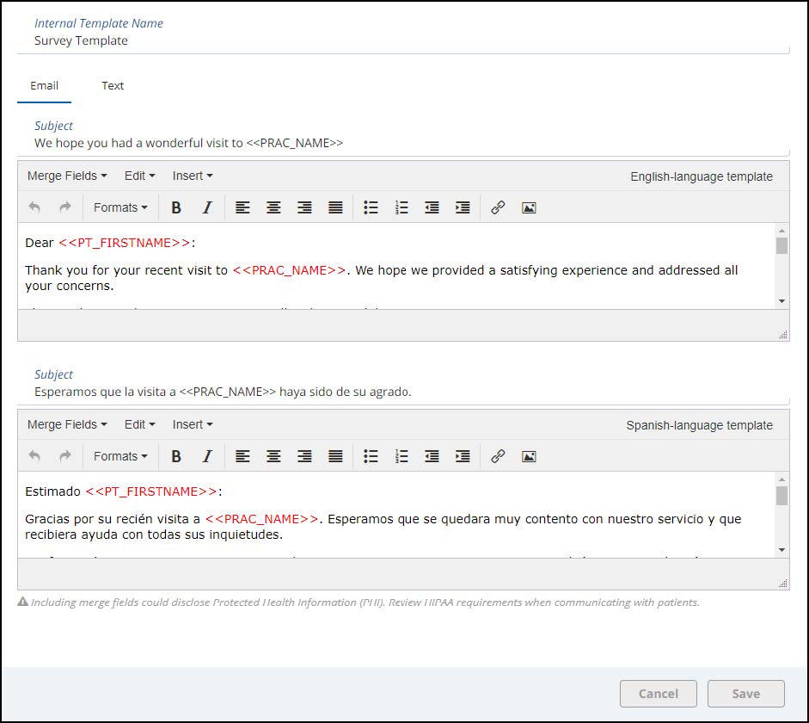Switch to the Text tab
The image size is (809, 723).
[113, 86]
